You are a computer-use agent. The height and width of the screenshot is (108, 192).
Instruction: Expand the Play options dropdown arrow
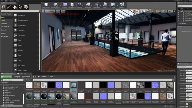click(x=117, y=5)
